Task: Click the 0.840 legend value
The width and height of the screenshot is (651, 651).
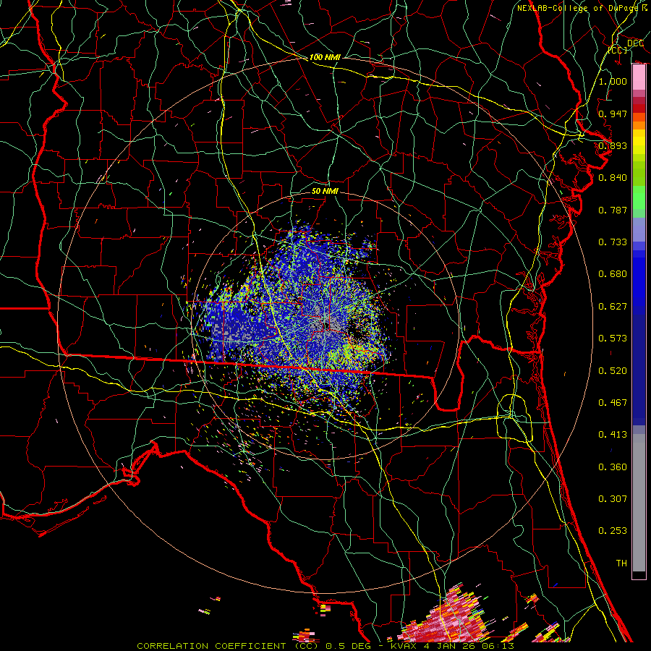Action: pos(613,178)
